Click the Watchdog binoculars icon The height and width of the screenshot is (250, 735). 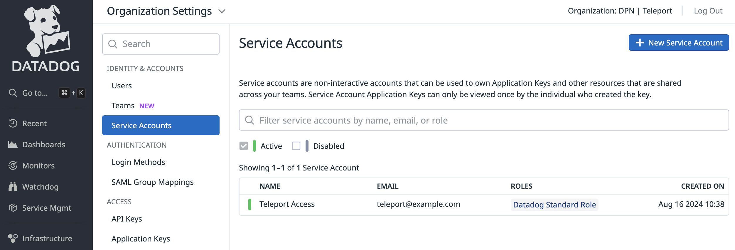(x=13, y=187)
